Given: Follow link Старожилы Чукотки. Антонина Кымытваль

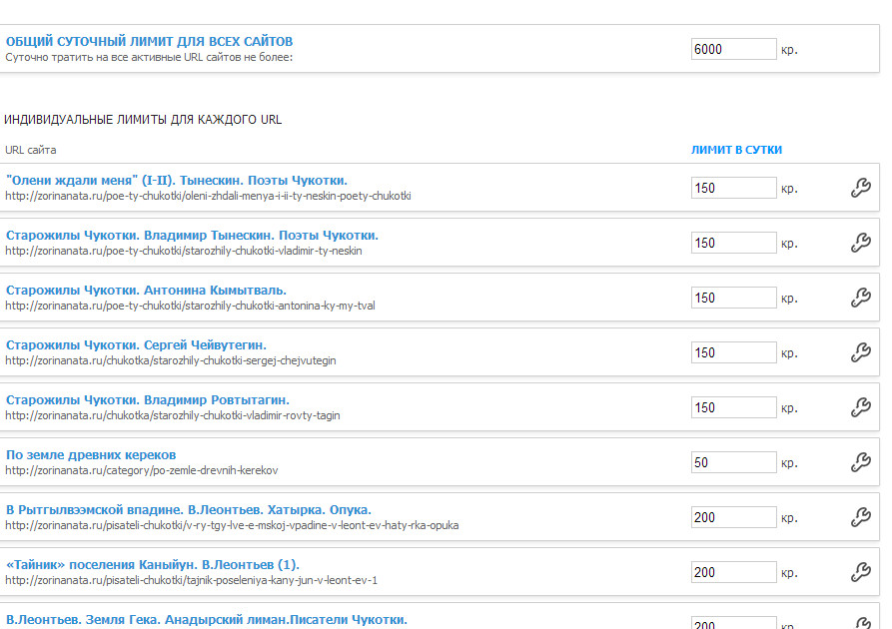Looking at the screenshot, I should tap(146, 291).
